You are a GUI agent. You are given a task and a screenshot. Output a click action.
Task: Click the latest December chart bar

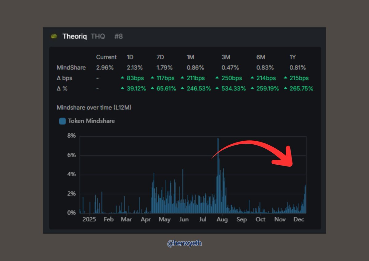pos(306,199)
